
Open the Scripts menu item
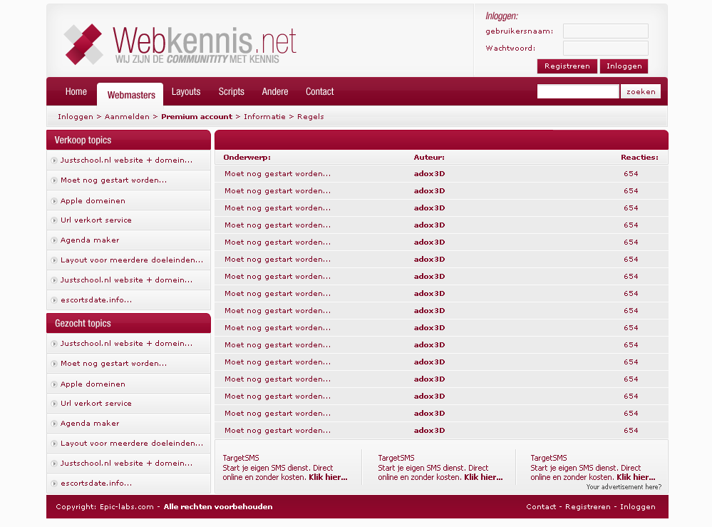232,92
